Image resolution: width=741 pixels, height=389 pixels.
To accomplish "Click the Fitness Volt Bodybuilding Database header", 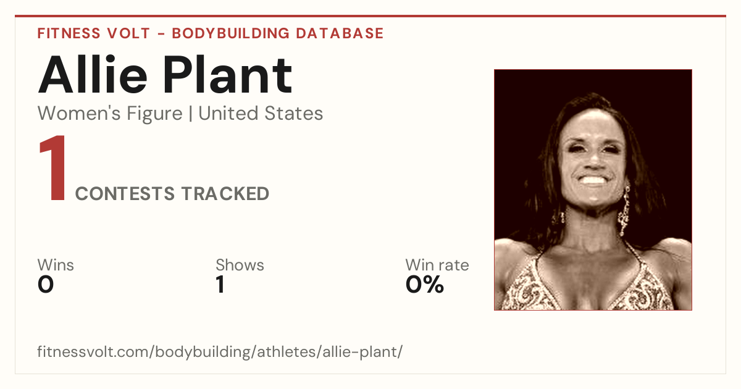I will (211, 33).
